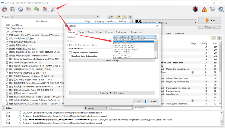Open the blue Help question icon
The height and width of the screenshot is (128, 225).
pyautogui.click(x=221, y=9)
